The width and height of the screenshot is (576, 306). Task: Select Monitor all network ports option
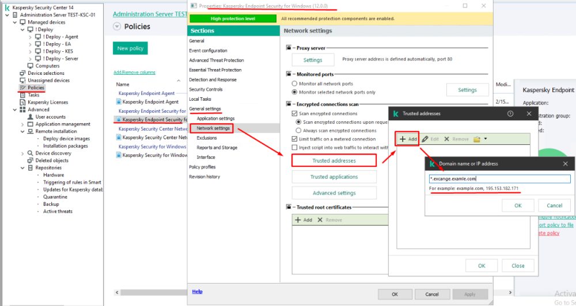[295, 84]
